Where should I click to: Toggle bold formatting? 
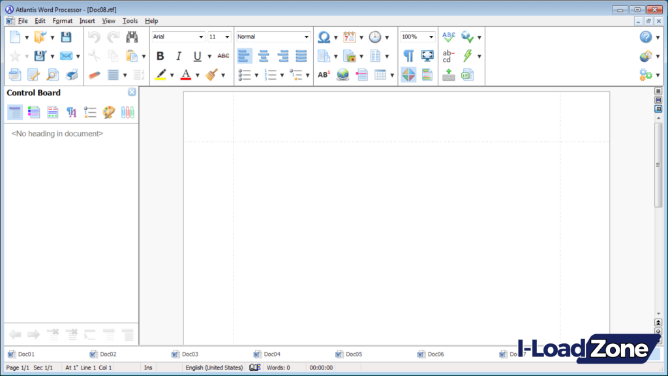160,56
